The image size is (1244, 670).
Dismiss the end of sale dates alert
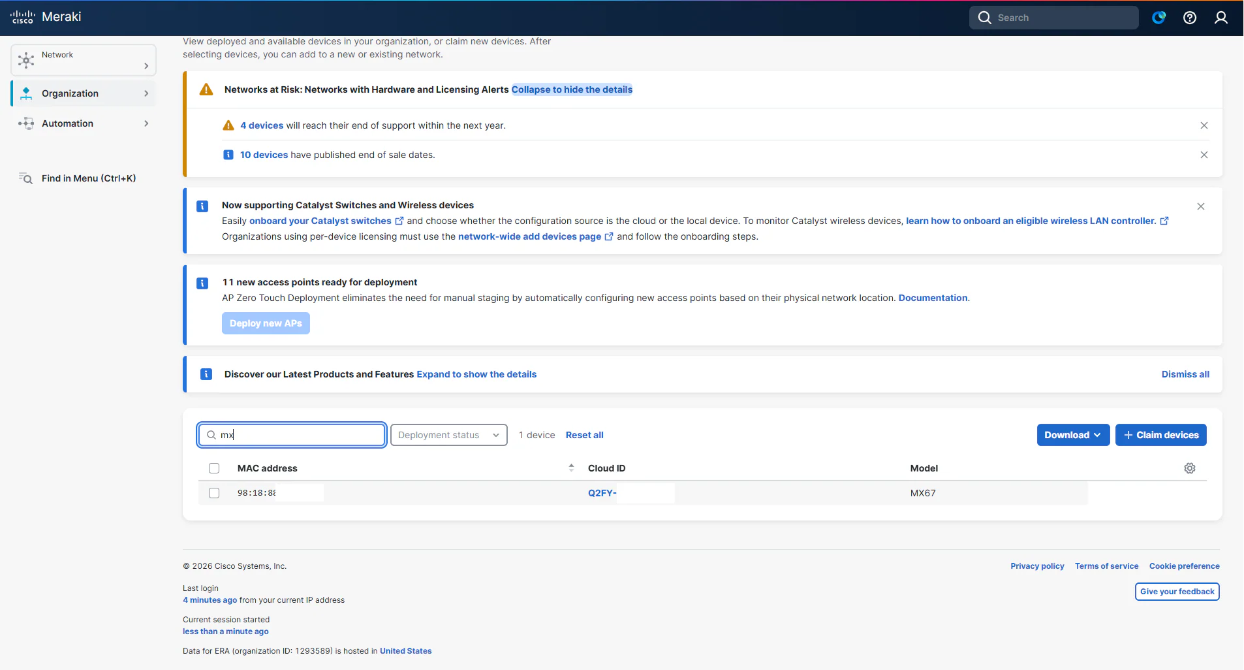pos(1204,155)
